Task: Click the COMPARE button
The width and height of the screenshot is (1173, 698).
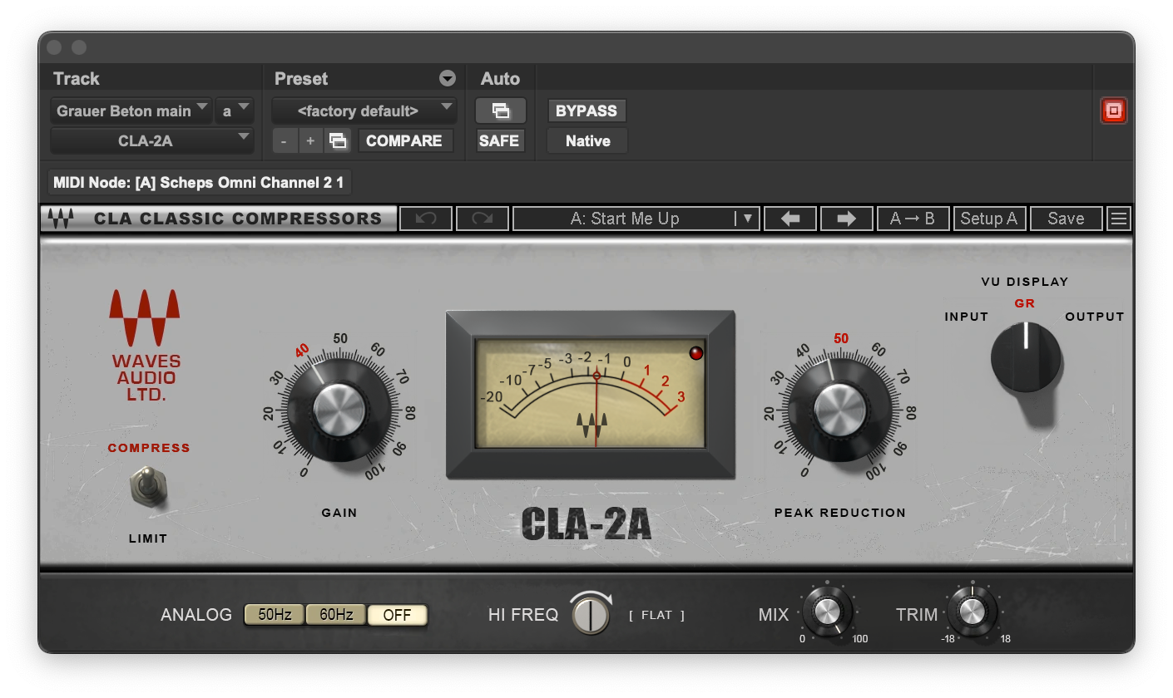Action: (x=405, y=140)
